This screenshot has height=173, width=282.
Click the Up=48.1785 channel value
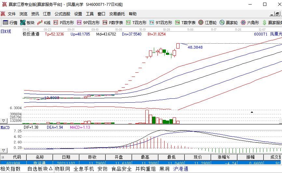tap(80, 34)
